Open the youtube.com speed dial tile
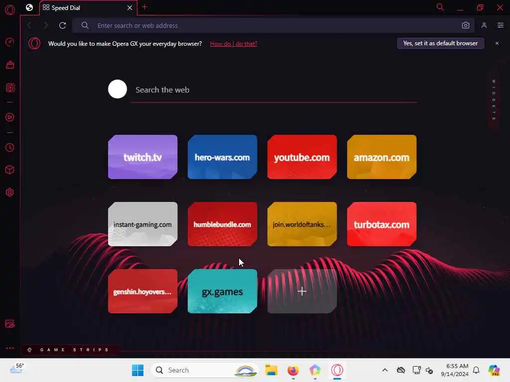510x382 pixels. click(x=302, y=157)
